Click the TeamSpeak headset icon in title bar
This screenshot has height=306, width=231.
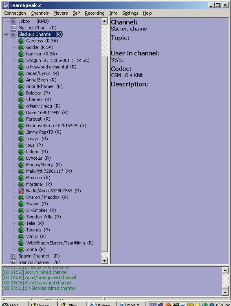6,5
